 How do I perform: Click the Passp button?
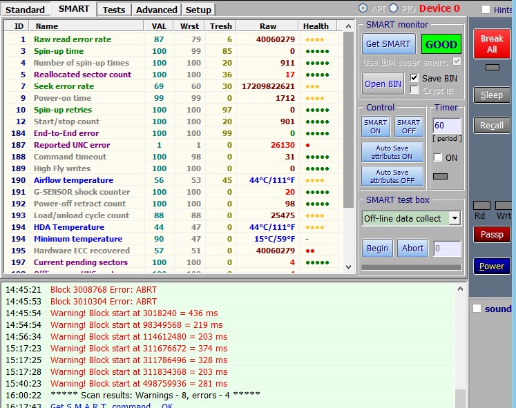(491, 235)
